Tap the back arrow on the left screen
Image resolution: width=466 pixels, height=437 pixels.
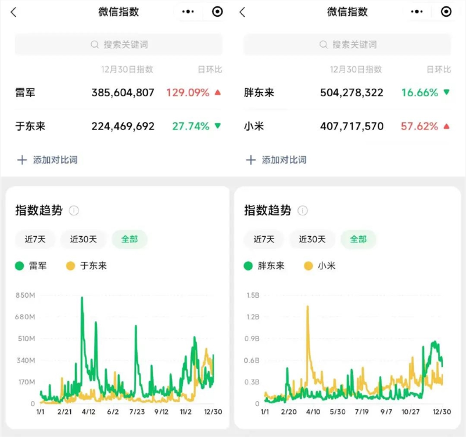(x=13, y=12)
